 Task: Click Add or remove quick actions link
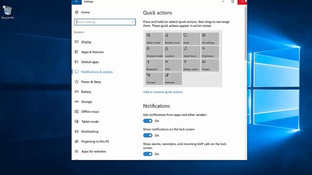pyautogui.click(x=163, y=92)
